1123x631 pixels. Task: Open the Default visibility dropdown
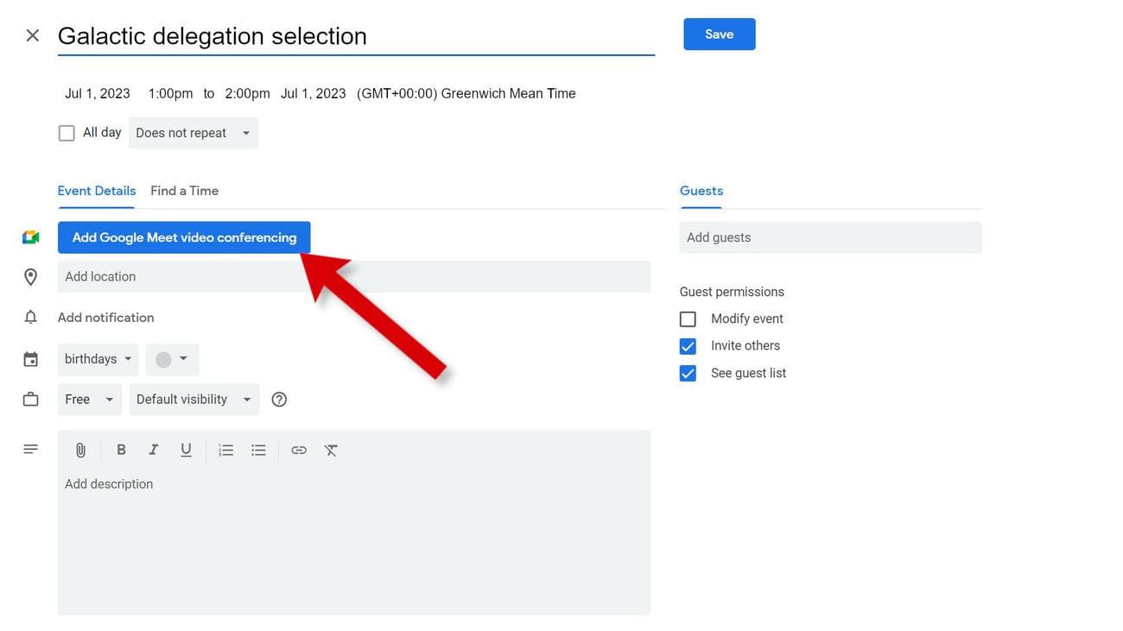tap(194, 399)
